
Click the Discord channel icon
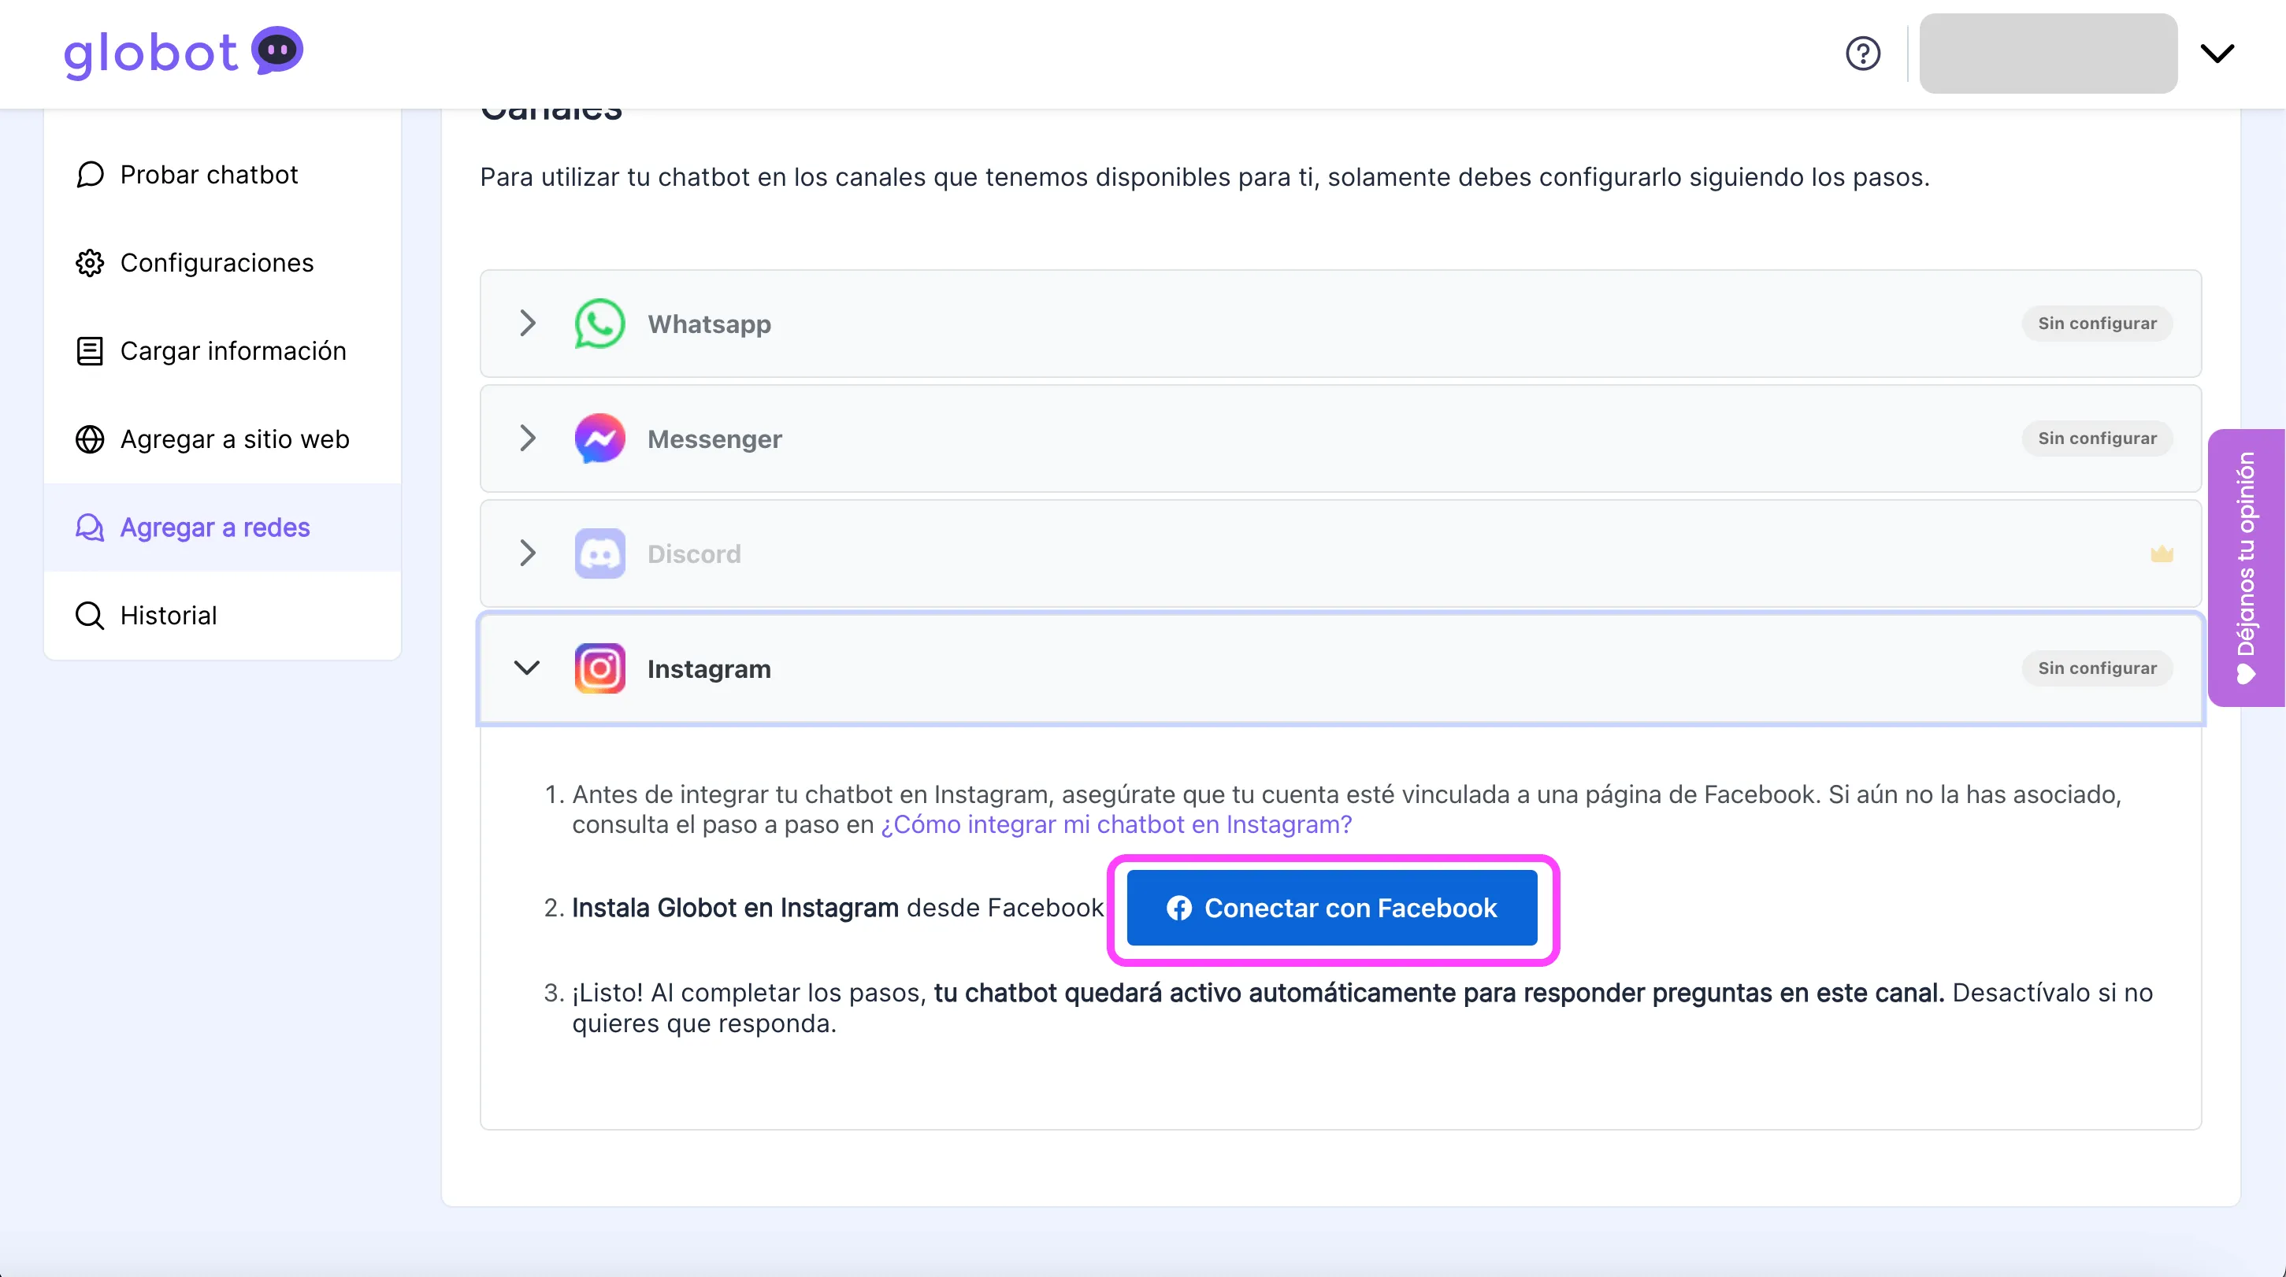(x=599, y=553)
